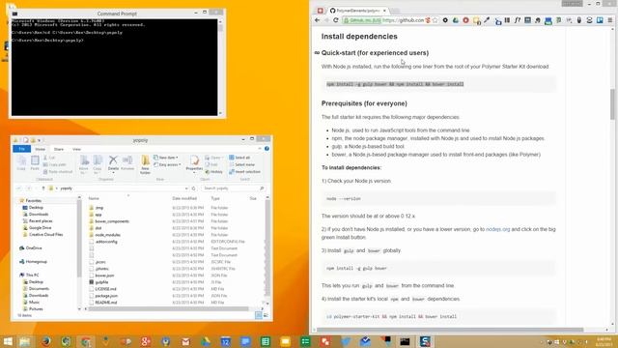The width and height of the screenshot is (618, 348).
Task: Click the Paste icon in Explorer ribbon
Action: coord(35,163)
